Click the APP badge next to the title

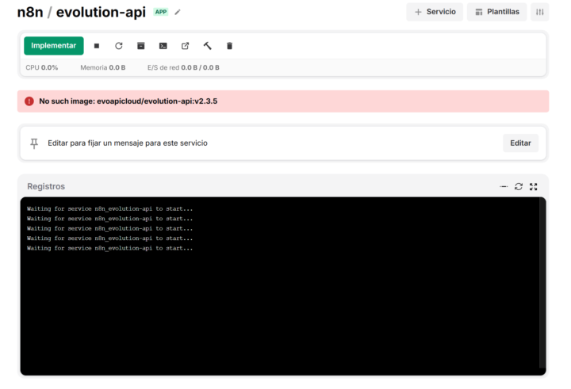161,12
